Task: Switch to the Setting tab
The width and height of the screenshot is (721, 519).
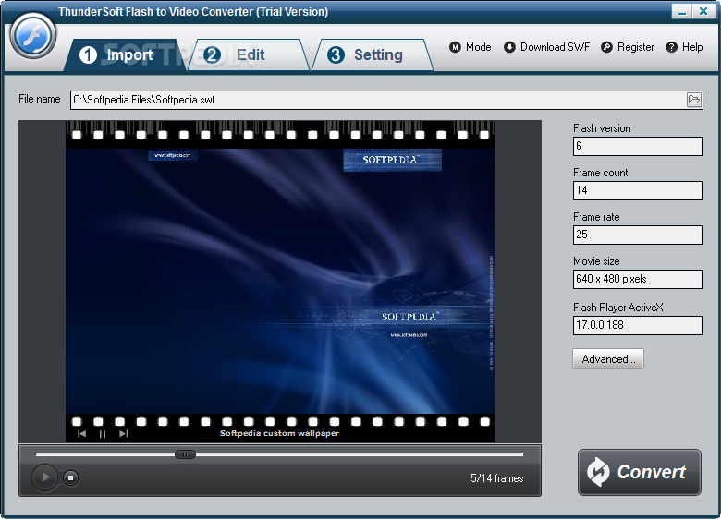Action: tap(372, 54)
